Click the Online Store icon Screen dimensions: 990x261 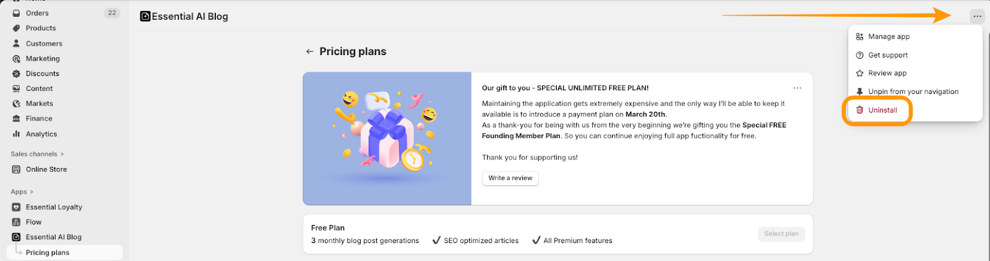coord(17,169)
